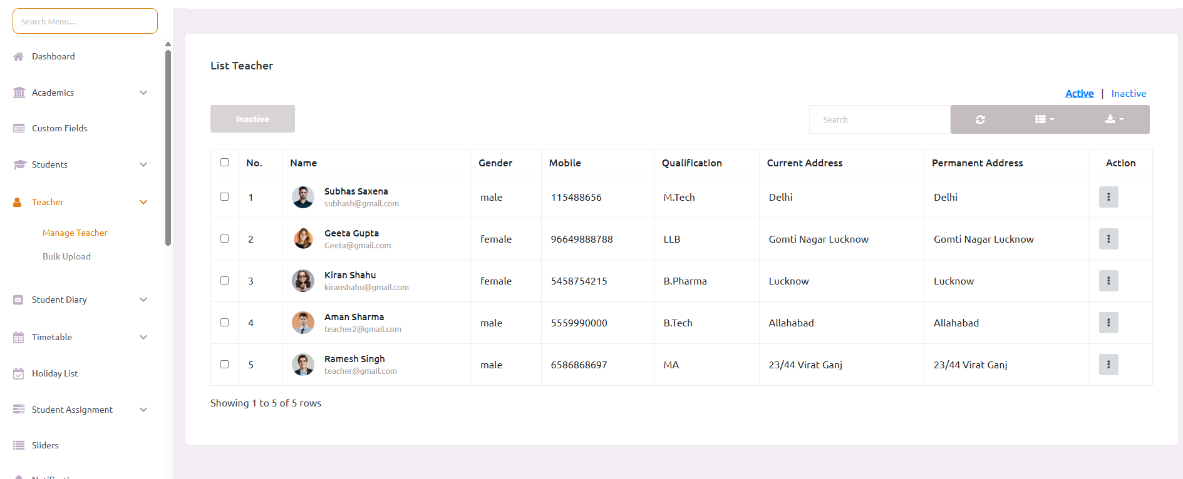The width and height of the screenshot is (1183, 479).
Task: Click the Dashboard home icon
Action: pyautogui.click(x=19, y=56)
